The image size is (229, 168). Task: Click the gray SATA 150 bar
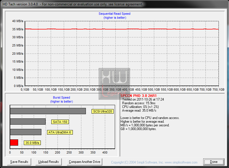click(28, 122)
